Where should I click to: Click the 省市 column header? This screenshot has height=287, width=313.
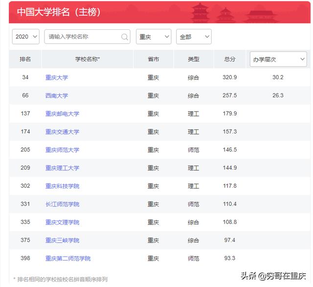153,59
